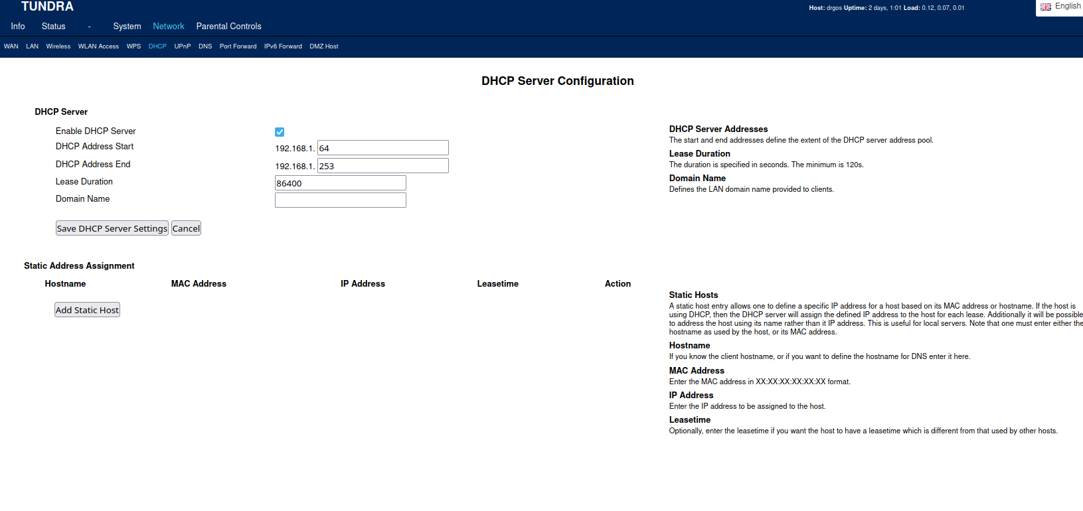
Task: Click the Load average in header
Action: coord(934,8)
